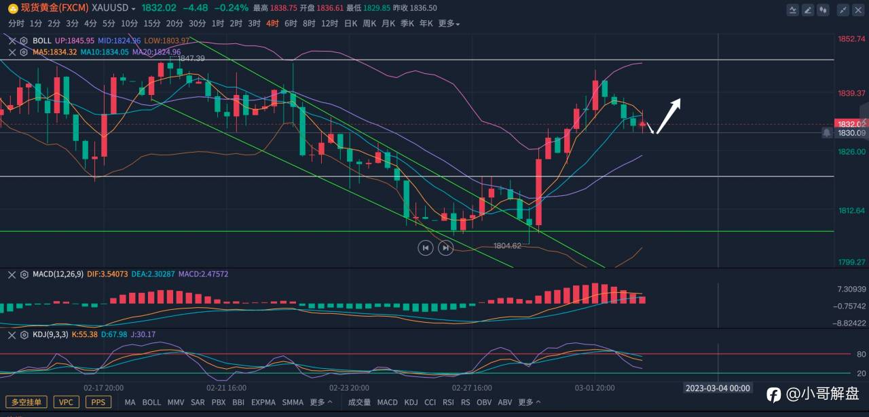Switch chart style with candlestick icon

[x=824, y=9]
